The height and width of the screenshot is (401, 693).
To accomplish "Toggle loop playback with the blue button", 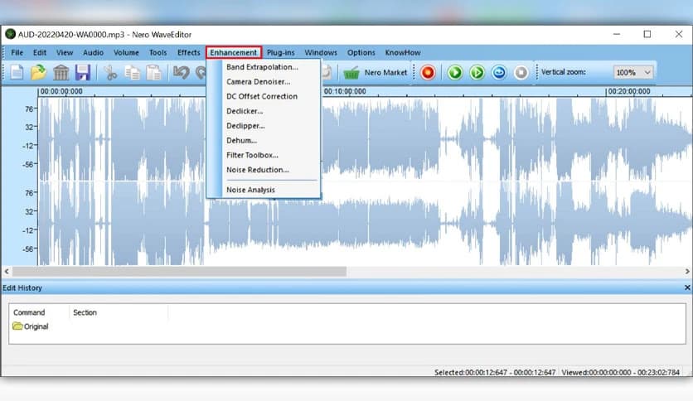I will 499,72.
